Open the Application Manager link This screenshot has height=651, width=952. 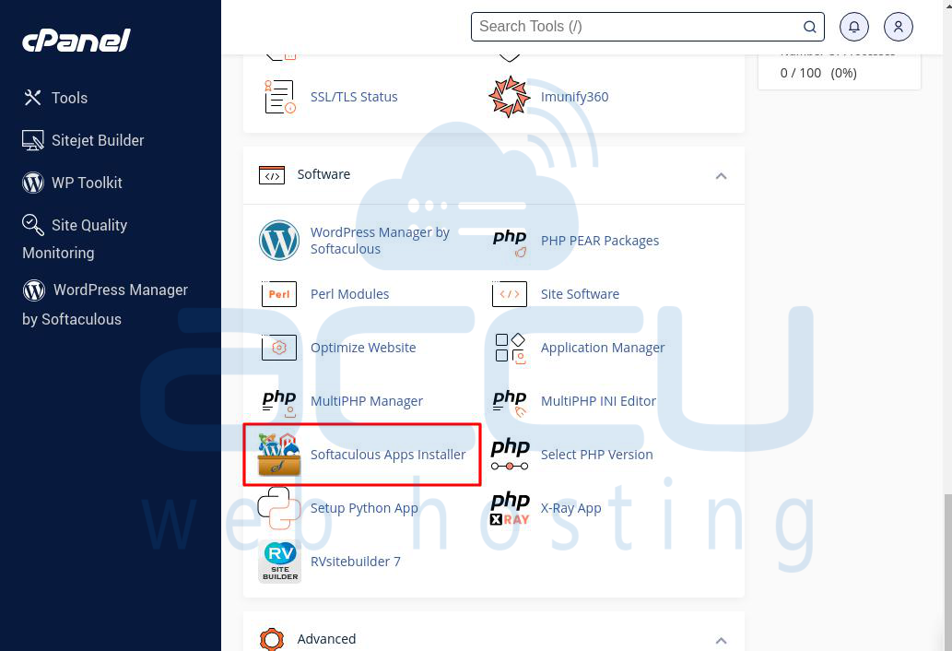point(603,348)
